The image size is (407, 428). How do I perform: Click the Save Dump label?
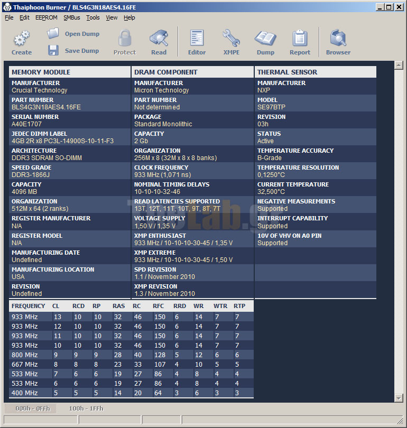coord(82,51)
